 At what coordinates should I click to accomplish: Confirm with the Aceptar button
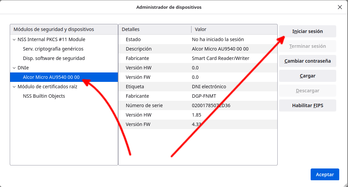324,175
